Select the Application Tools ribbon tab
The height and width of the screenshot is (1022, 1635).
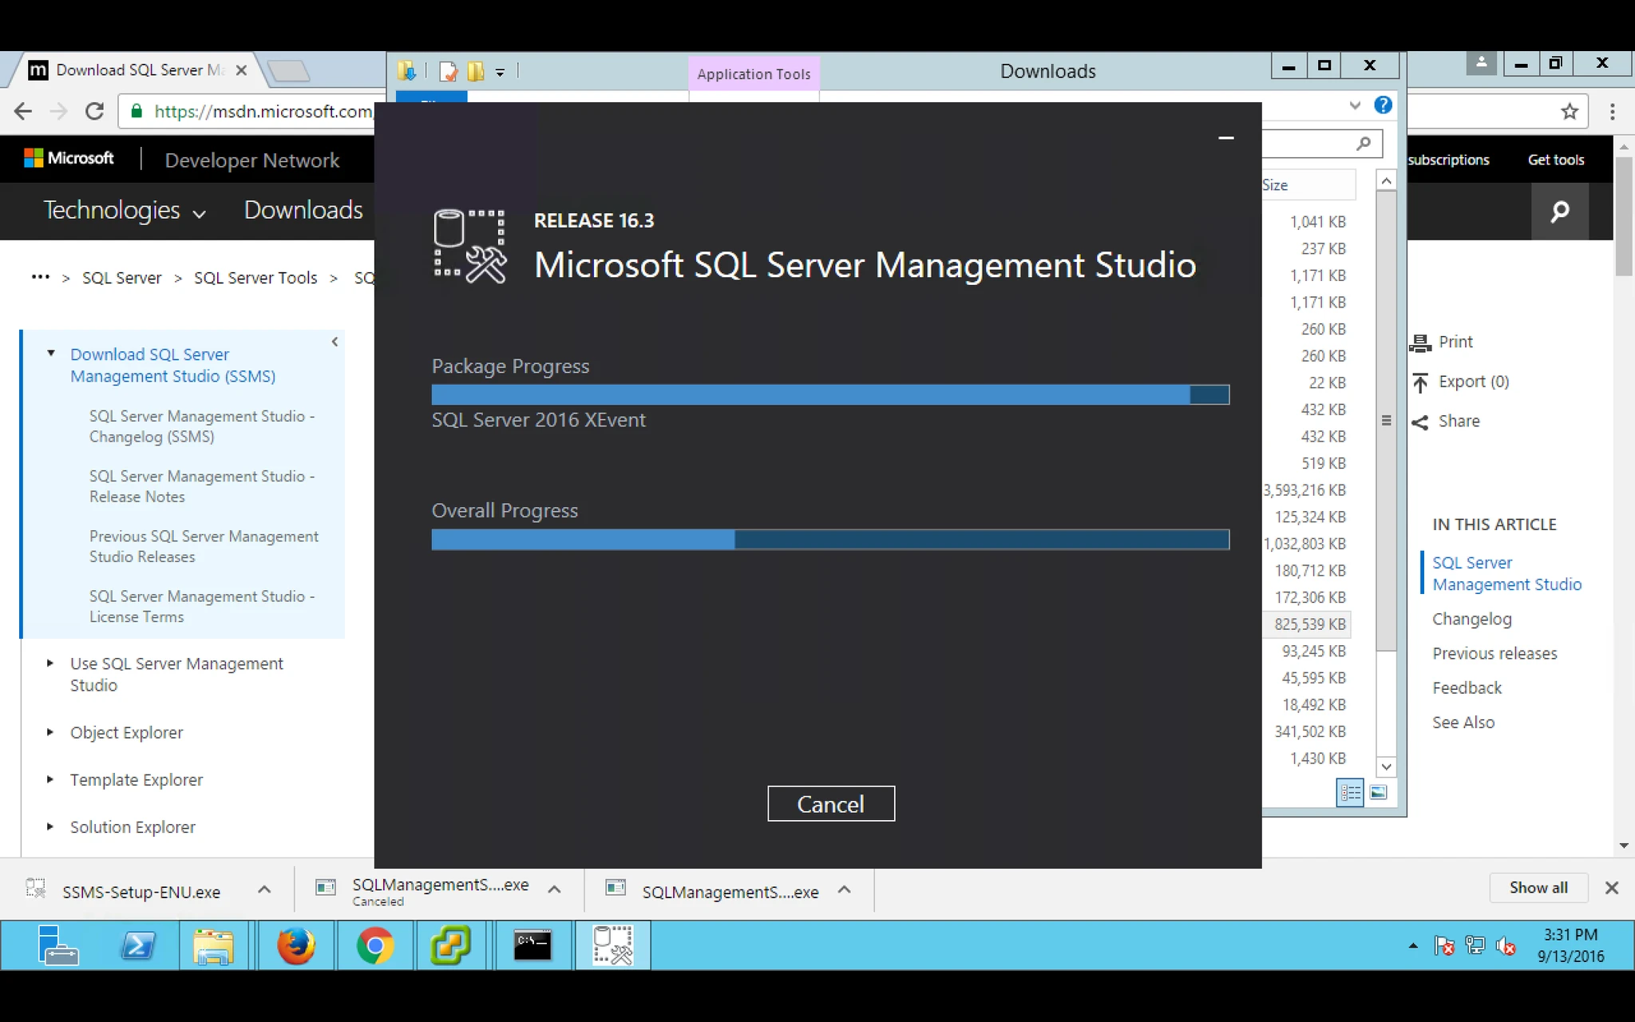[754, 74]
